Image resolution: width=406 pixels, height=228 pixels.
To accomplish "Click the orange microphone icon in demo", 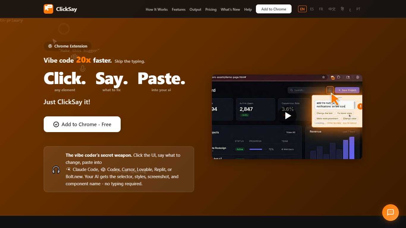I will click(360, 106).
